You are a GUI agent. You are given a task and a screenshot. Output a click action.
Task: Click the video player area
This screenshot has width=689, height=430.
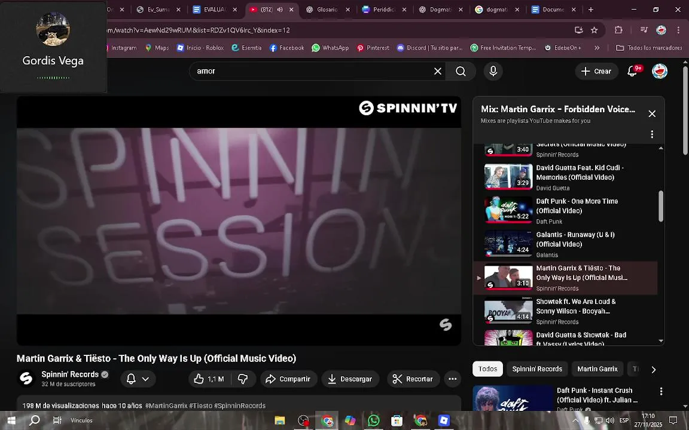coord(239,221)
